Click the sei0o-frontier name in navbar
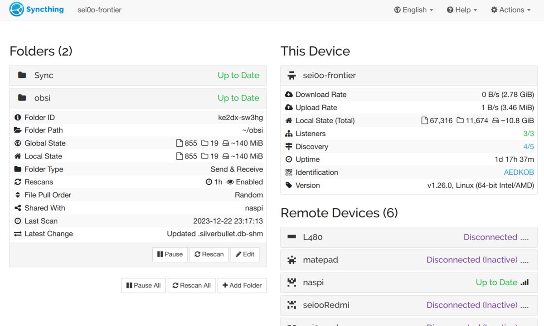 pos(99,10)
